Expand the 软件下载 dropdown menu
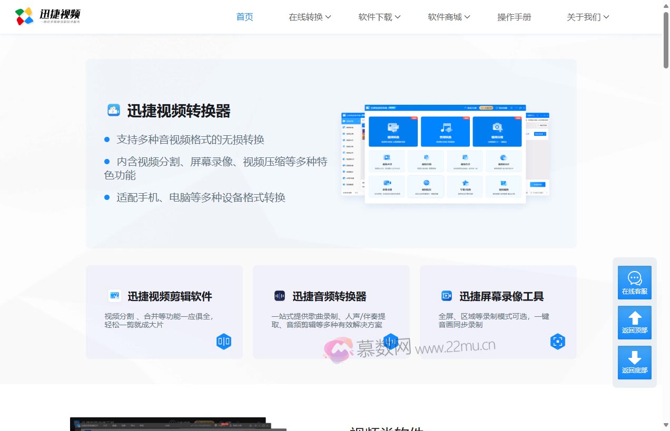670x431 pixels. click(379, 16)
